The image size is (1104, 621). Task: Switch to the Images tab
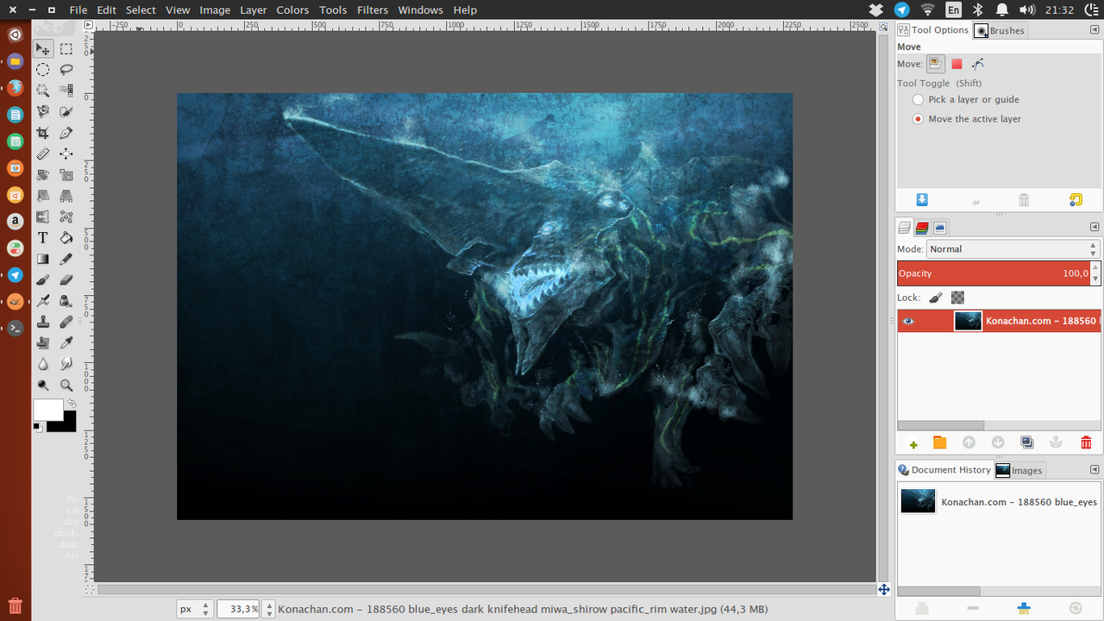pyautogui.click(x=1019, y=470)
